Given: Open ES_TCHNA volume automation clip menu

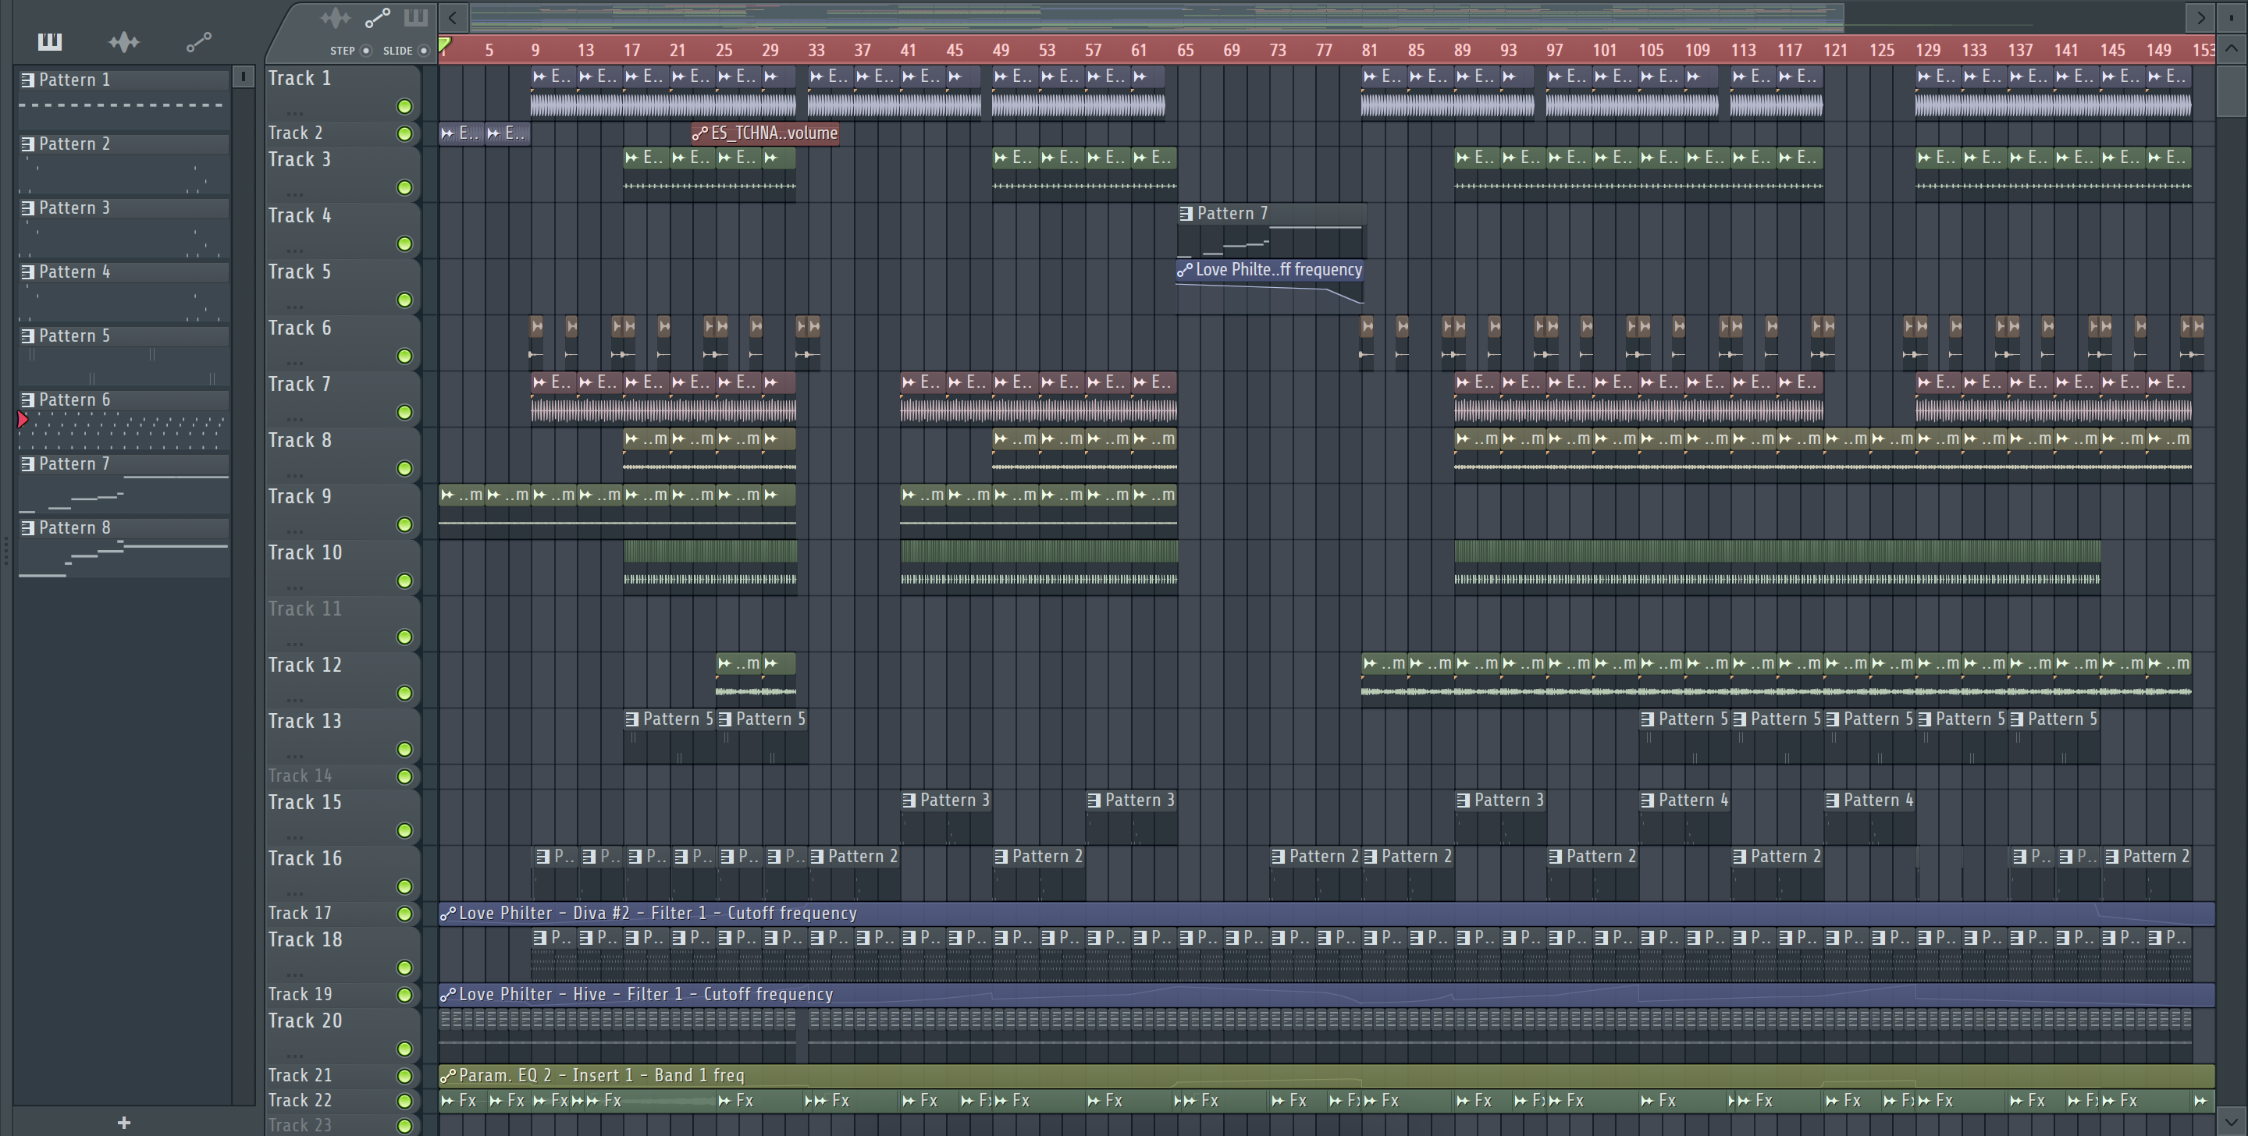Looking at the screenshot, I should click(699, 133).
